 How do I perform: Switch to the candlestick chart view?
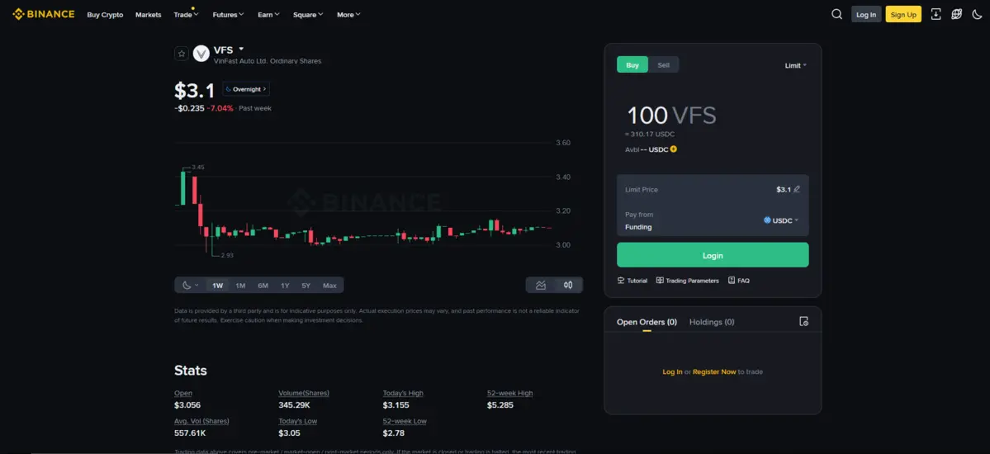568,286
